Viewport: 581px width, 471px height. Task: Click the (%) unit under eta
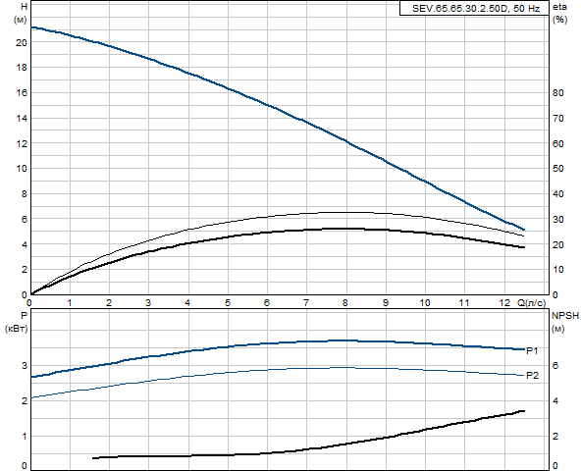[559, 20]
